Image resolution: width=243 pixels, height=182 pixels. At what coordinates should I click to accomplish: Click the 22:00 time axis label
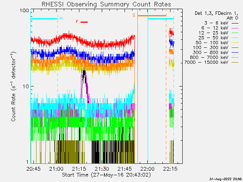(147, 169)
